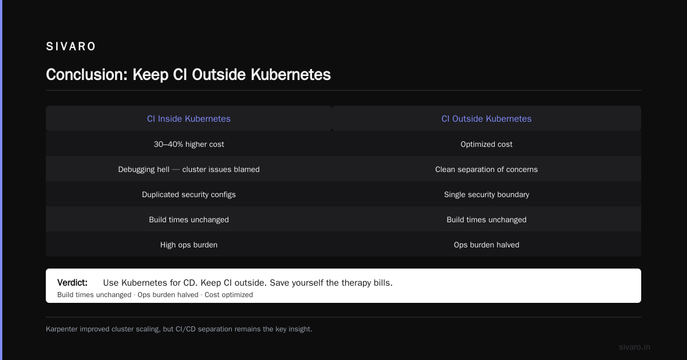
Task: Select the slide title 'Conclusion: Keep CI Outside Kubernetes'
Action: pos(188,75)
